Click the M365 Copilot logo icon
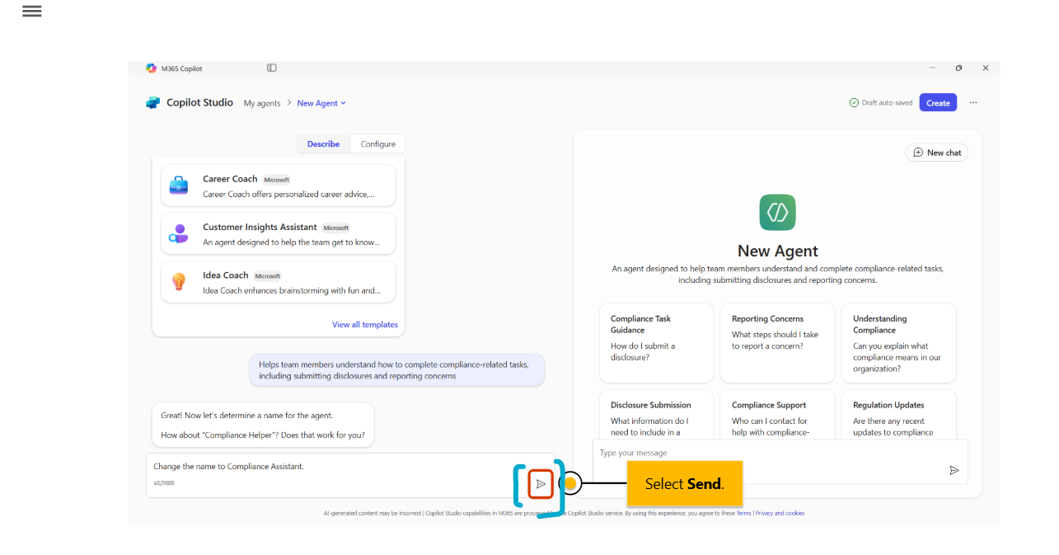This screenshot has height=555, width=1059. [x=151, y=68]
